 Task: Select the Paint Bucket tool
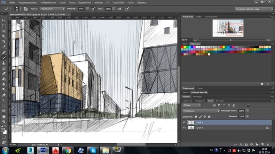(x=4, y=79)
